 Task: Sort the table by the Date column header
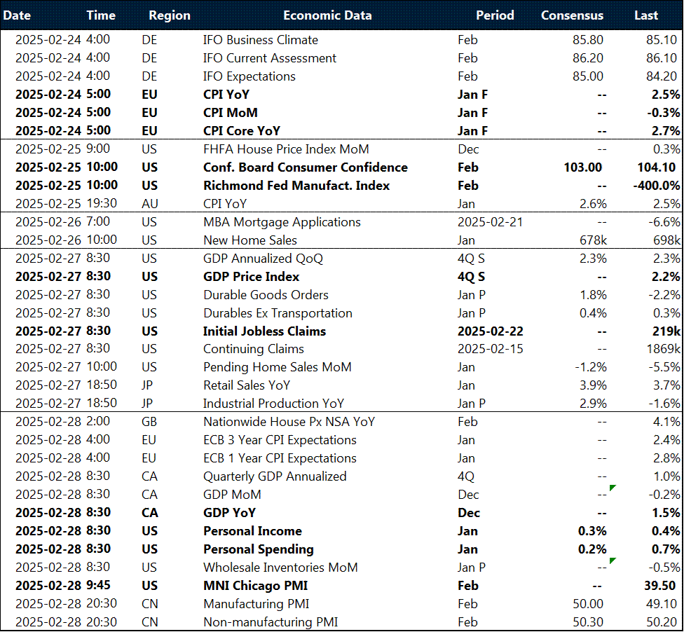[x=17, y=15]
